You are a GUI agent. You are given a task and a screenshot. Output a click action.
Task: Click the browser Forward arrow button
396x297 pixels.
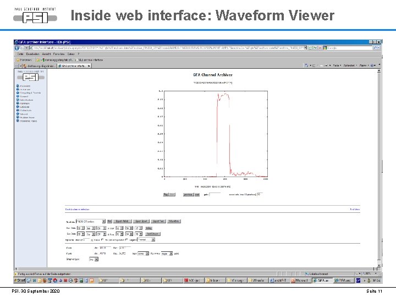pyautogui.click(x=22, y=48)
